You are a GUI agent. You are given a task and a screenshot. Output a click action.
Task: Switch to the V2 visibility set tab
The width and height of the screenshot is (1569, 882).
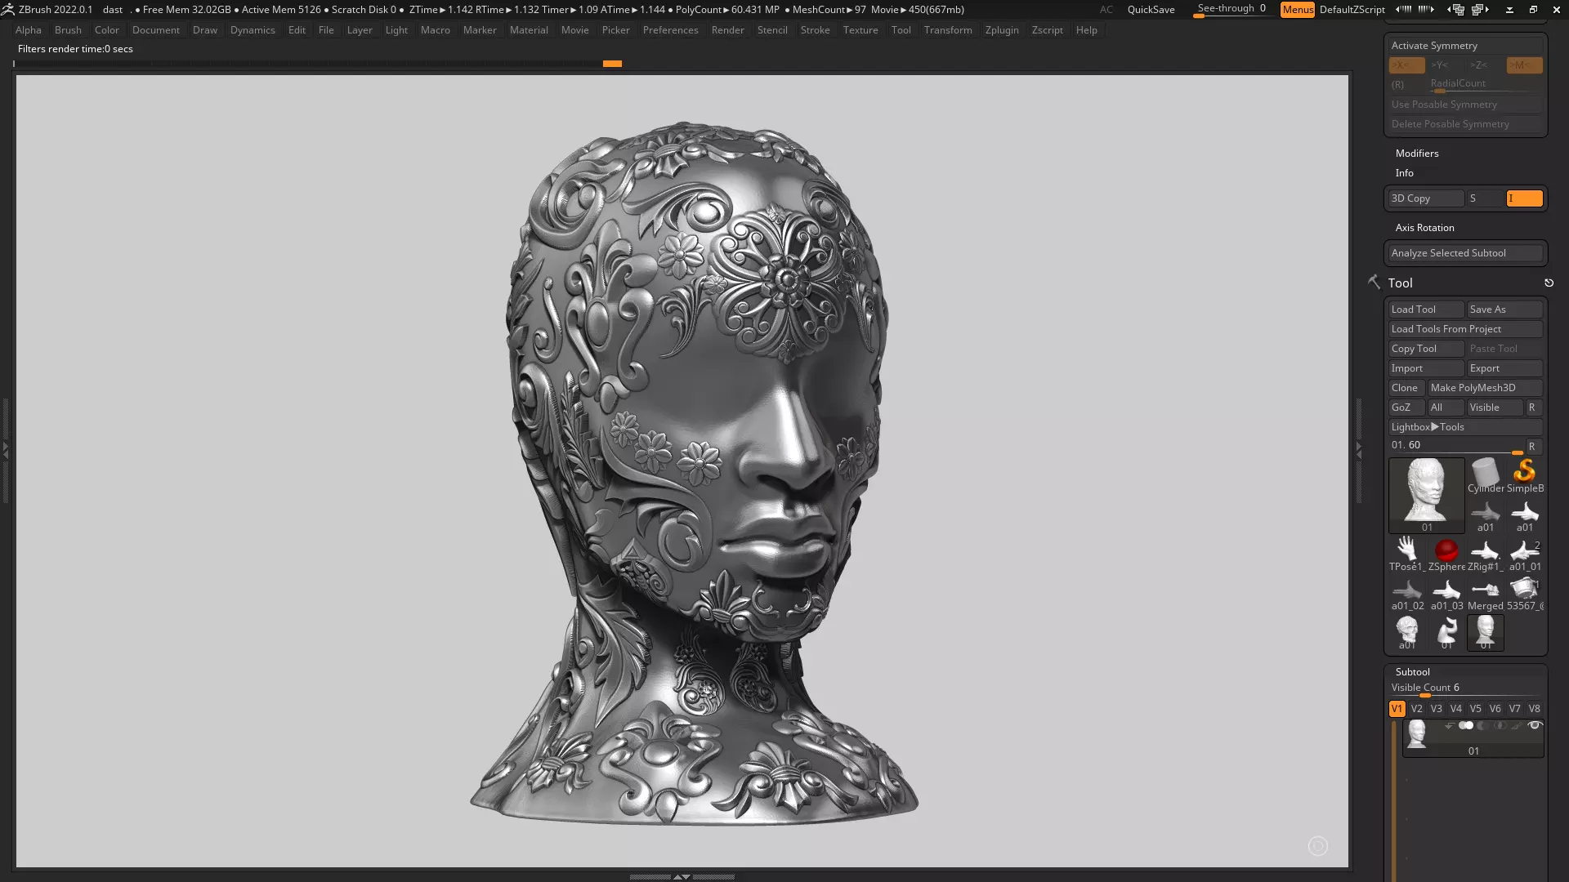[x=1416, y=709]
